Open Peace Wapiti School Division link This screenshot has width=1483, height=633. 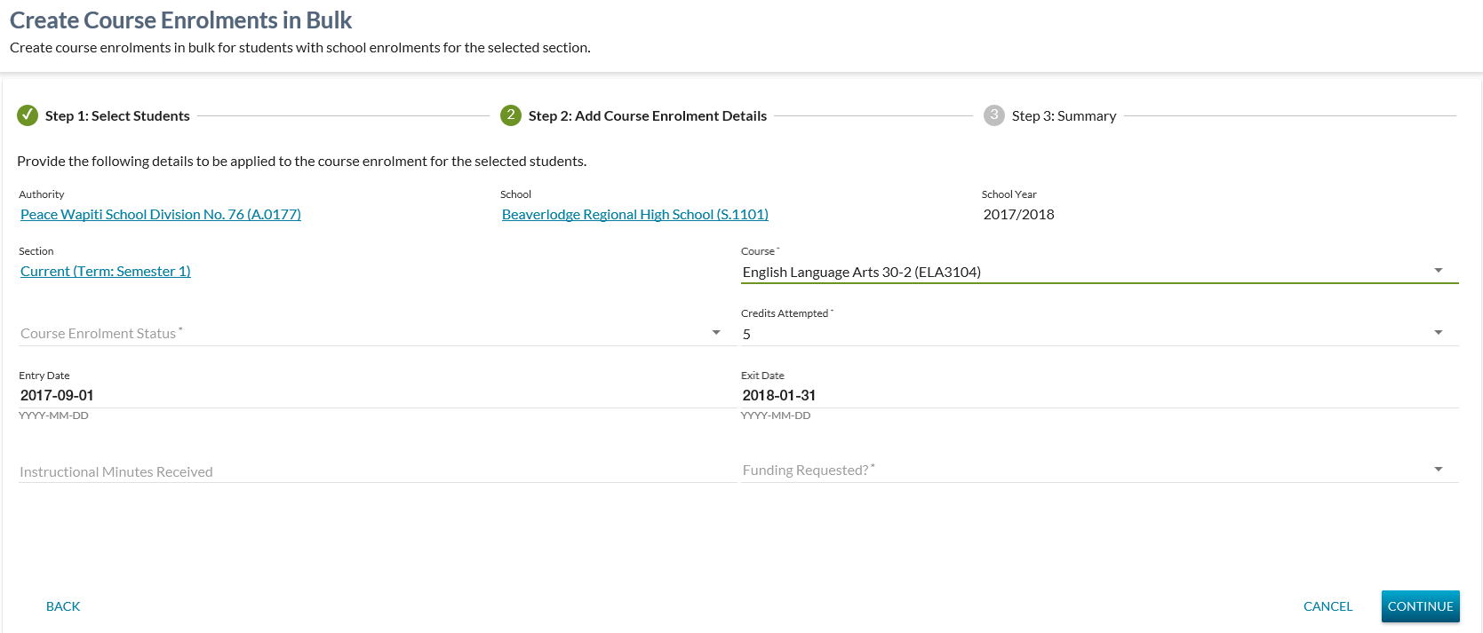pyautogui.click(x=161, y=215)
